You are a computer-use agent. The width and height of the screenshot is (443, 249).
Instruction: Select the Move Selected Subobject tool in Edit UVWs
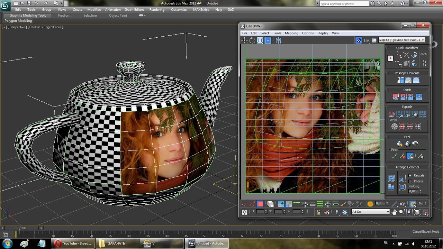point(245,40)
